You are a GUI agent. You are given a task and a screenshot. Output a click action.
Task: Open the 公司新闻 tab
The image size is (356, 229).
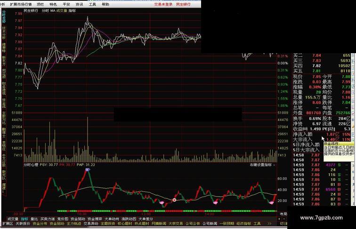point(210,224)
